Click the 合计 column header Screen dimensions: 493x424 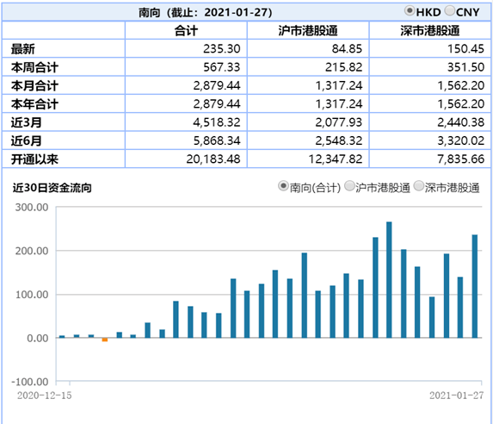pos(186,30)
